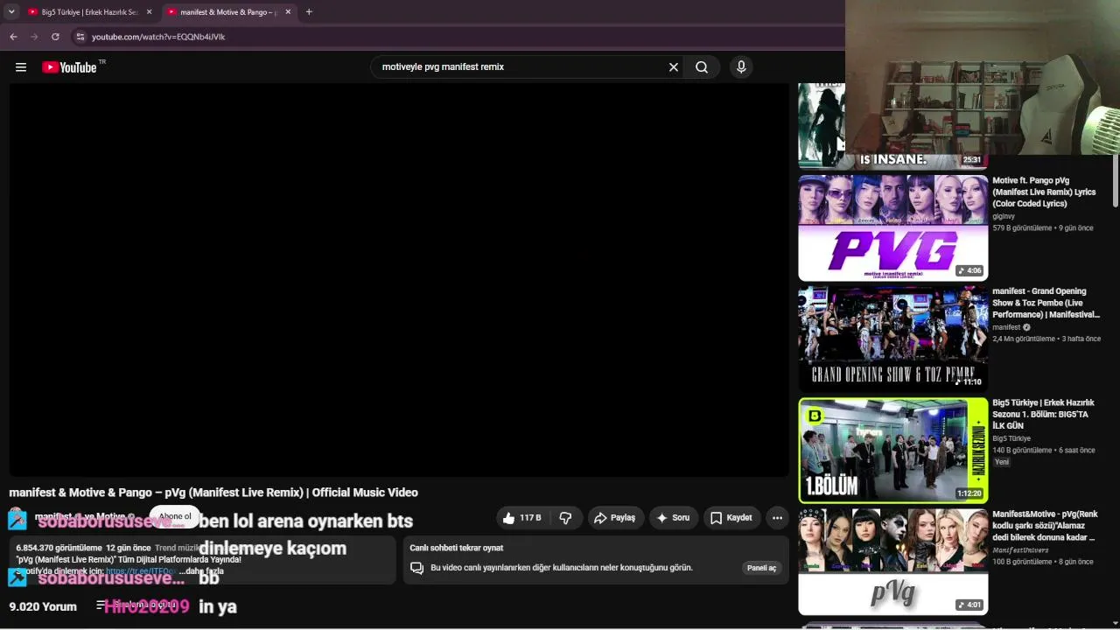Click the Soru ask button
The width and height of the screenshot is (1120, 630).
click(x=673, y=518)
